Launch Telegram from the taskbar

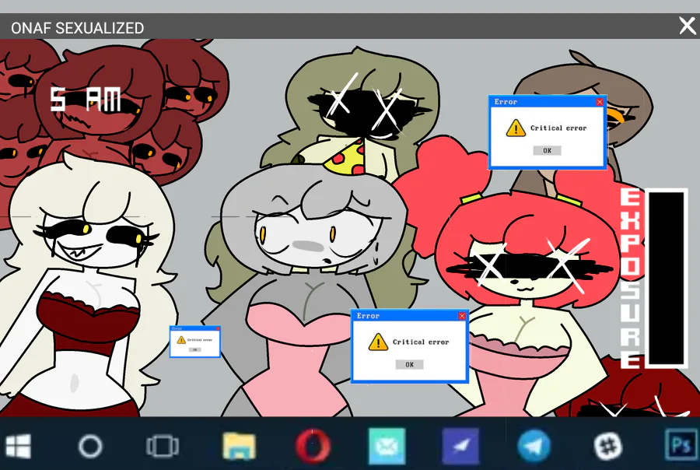[534, 446]
